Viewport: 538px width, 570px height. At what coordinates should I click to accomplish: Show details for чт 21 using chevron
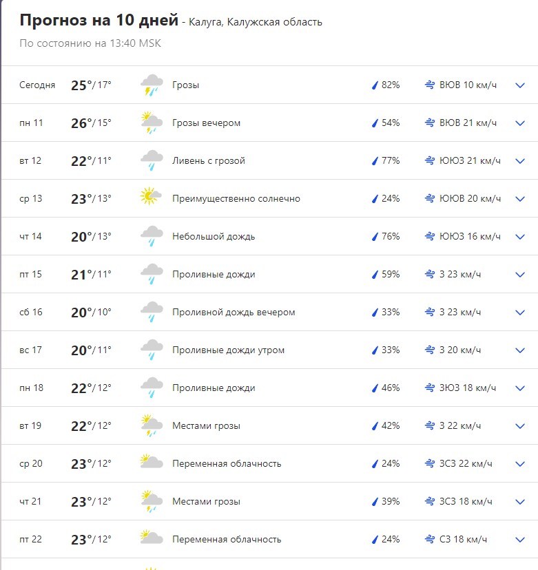(520, 501)
